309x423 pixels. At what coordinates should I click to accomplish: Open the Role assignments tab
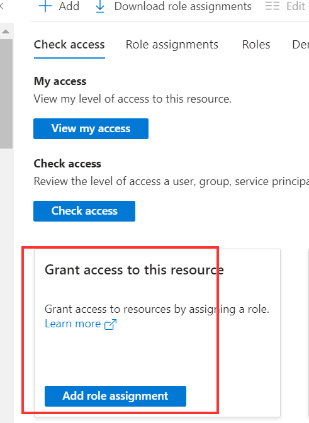(172, 45)
